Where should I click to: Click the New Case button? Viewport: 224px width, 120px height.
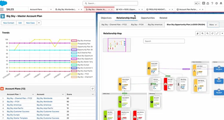pyautogui.click(x=30, y=23)
